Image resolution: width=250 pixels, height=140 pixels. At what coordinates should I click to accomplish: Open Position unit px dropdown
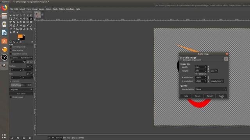tap(30, 66)
